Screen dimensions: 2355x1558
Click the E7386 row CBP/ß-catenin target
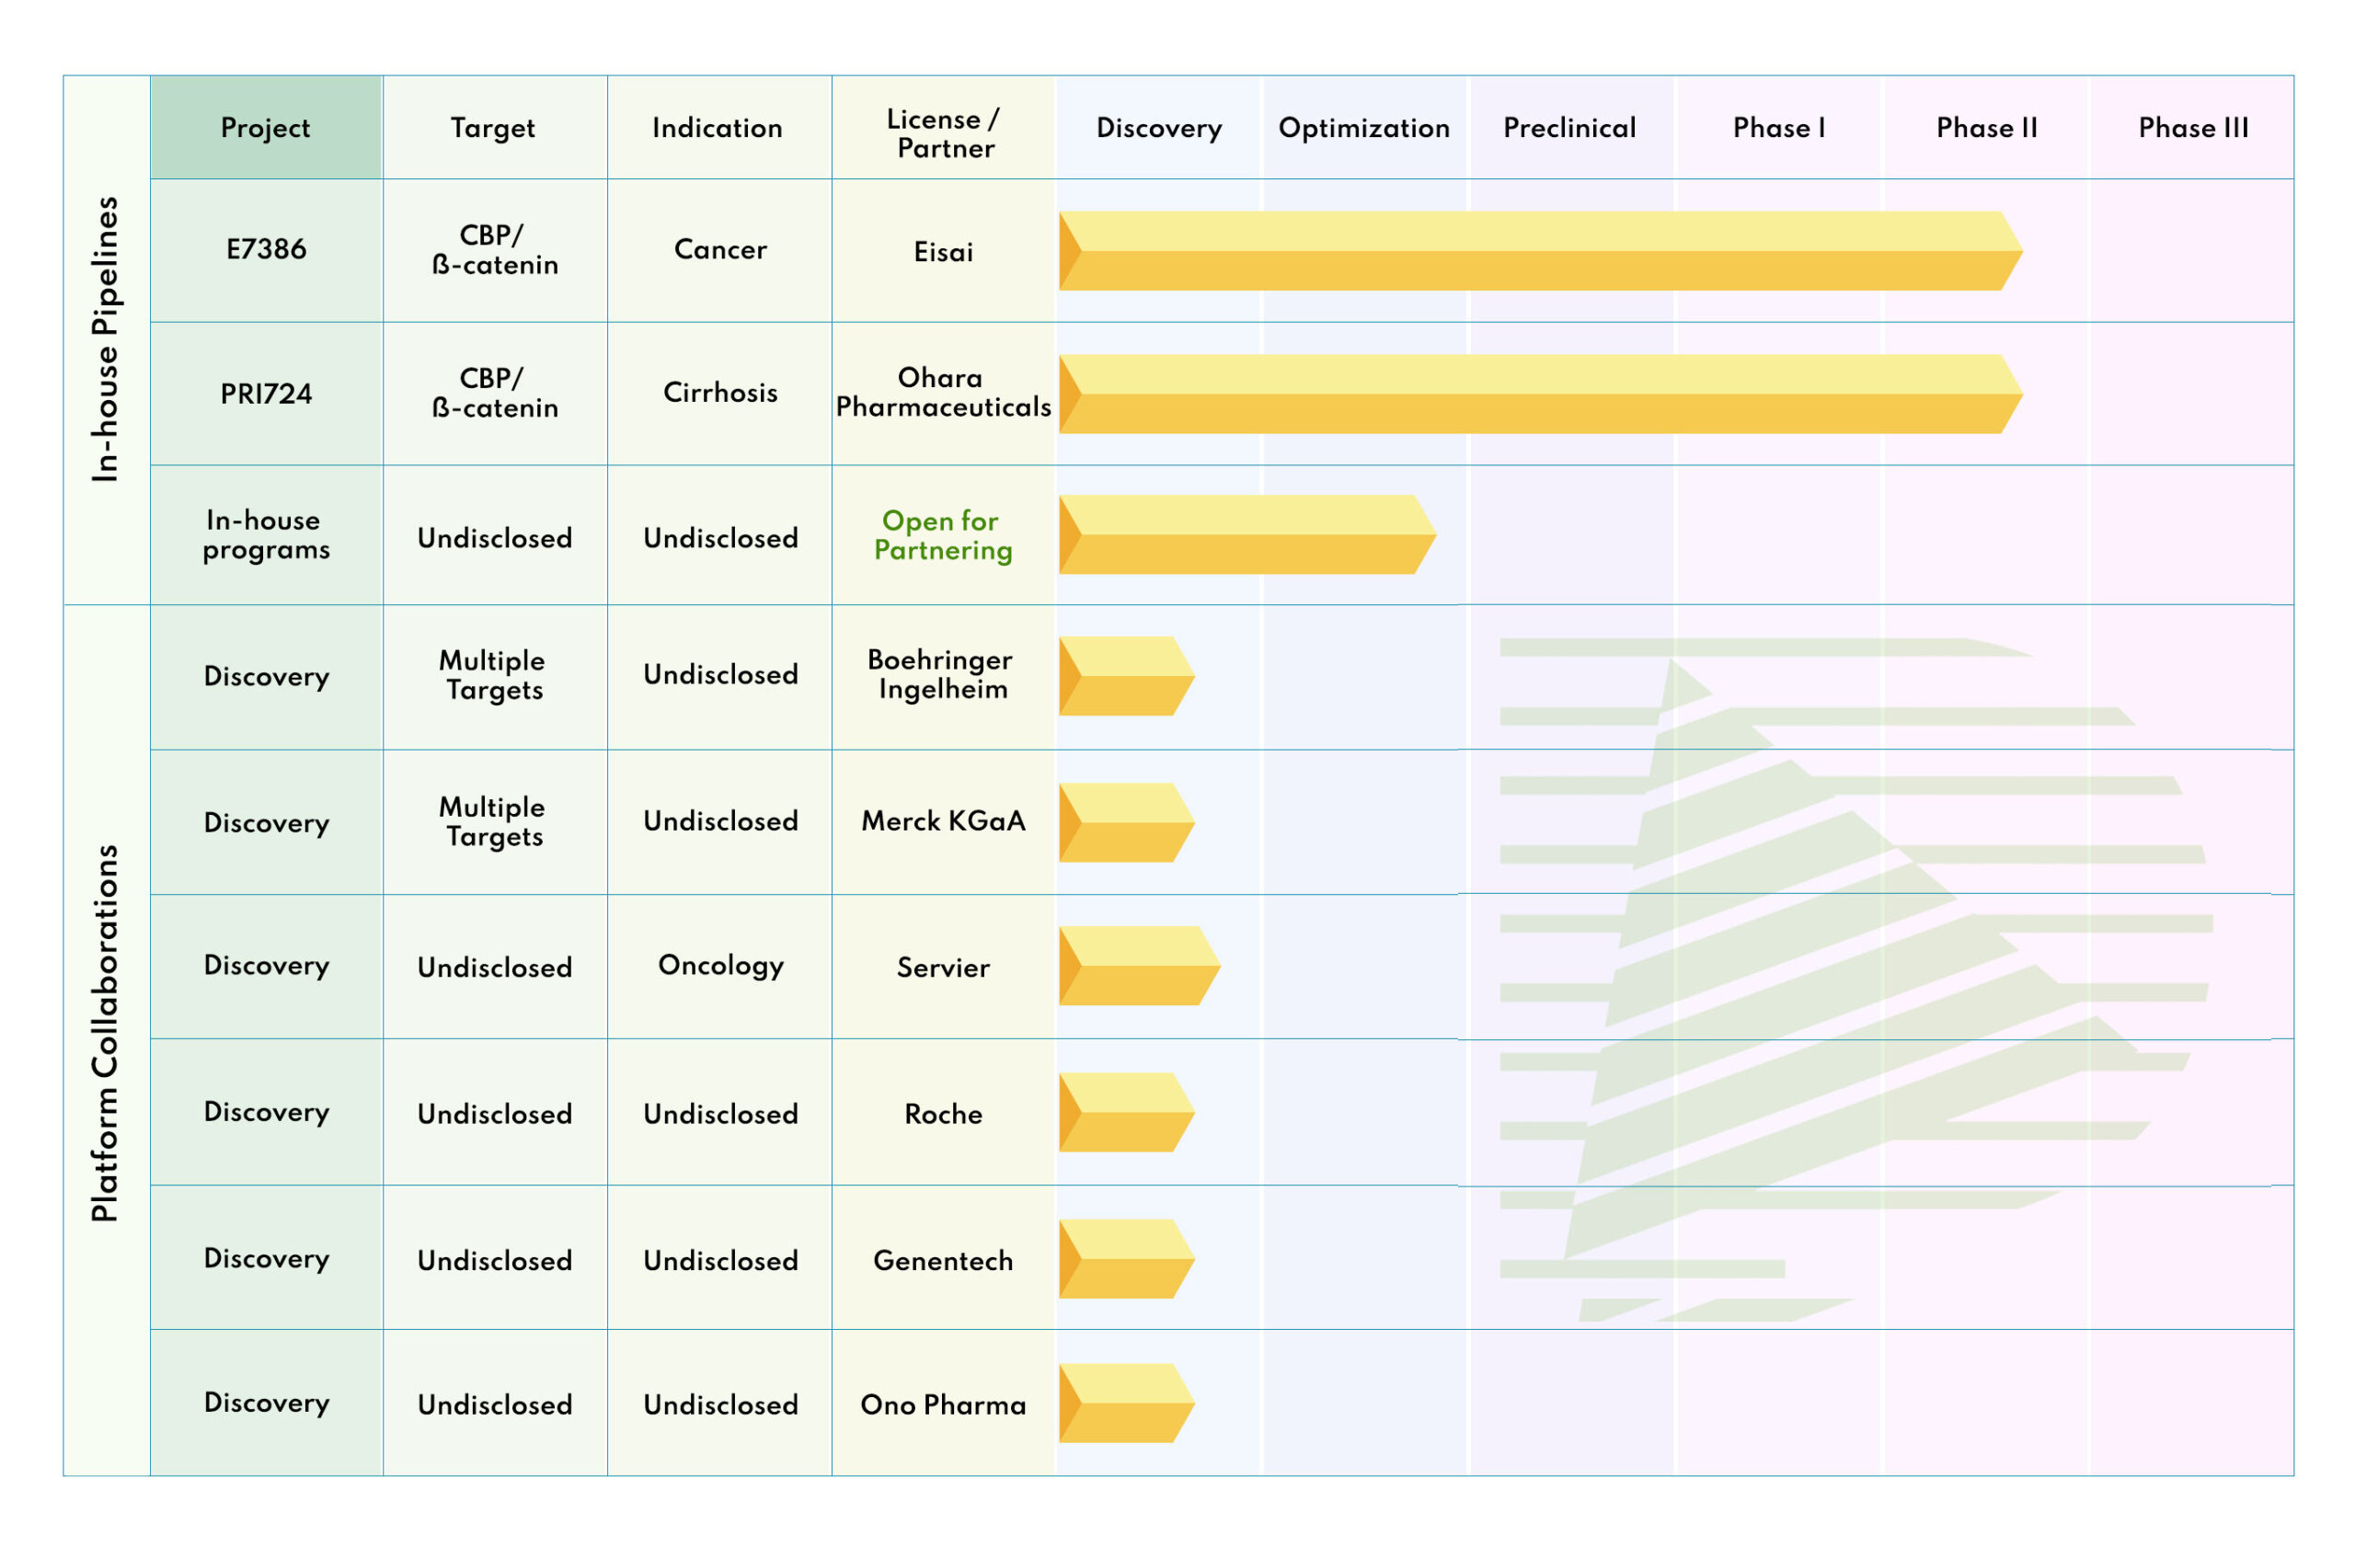point(495,250)
